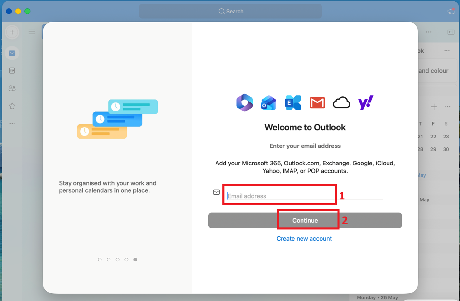Click the Email address input field

pos(304,196)
